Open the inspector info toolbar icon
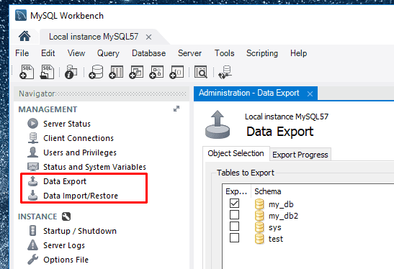The image size is (394, 269). click(x=71, y=72)
